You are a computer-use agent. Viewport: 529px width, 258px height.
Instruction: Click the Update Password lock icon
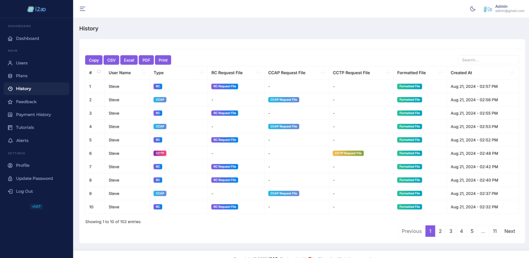[10, 179]
